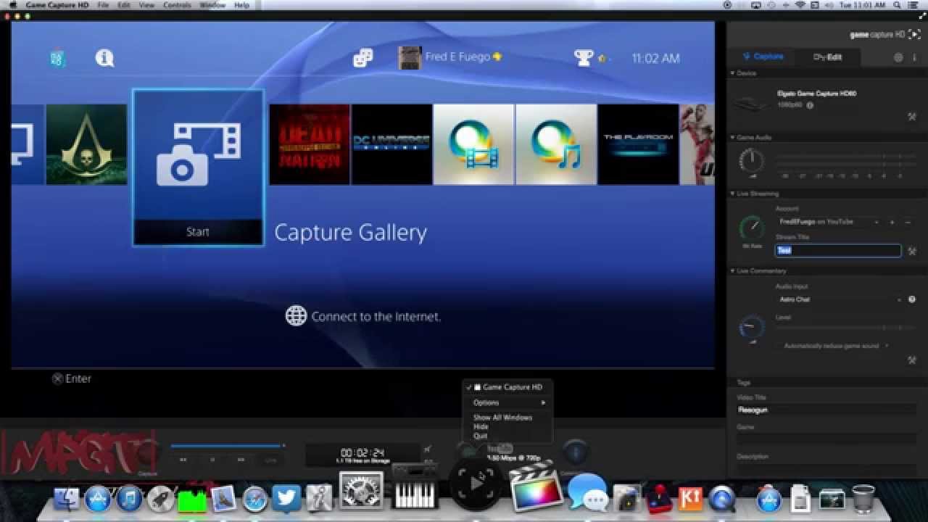Image resolution: width=928 pixels, height=522 pixels.
Task: Click the Live button in playback controls
Action: 270,460
